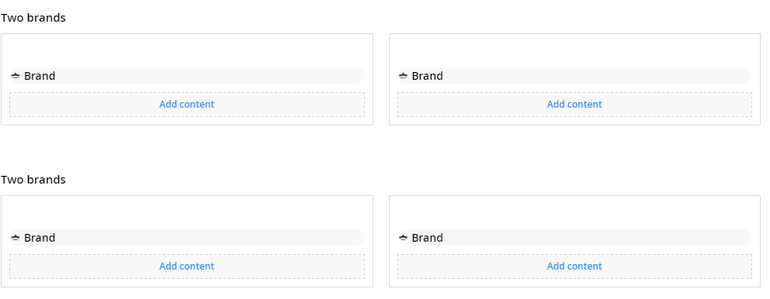
Task: Click empty space above Brand in second section's left box
Action: [x=187, y=212]
